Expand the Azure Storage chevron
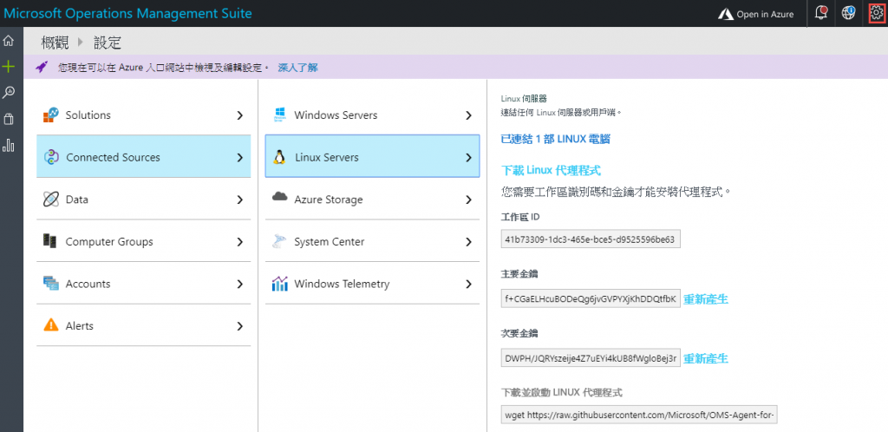888x432 pixels. pyautogui.click(x=468, y=200)
